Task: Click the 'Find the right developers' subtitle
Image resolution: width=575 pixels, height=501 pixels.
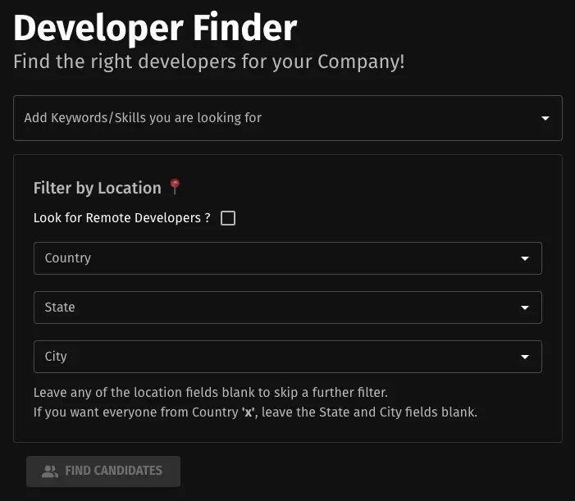Action: point(209,61)
